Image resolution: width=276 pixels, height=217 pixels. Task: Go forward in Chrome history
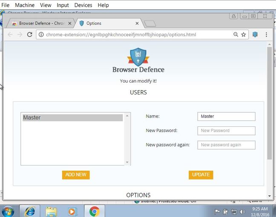tap(20, 34)
